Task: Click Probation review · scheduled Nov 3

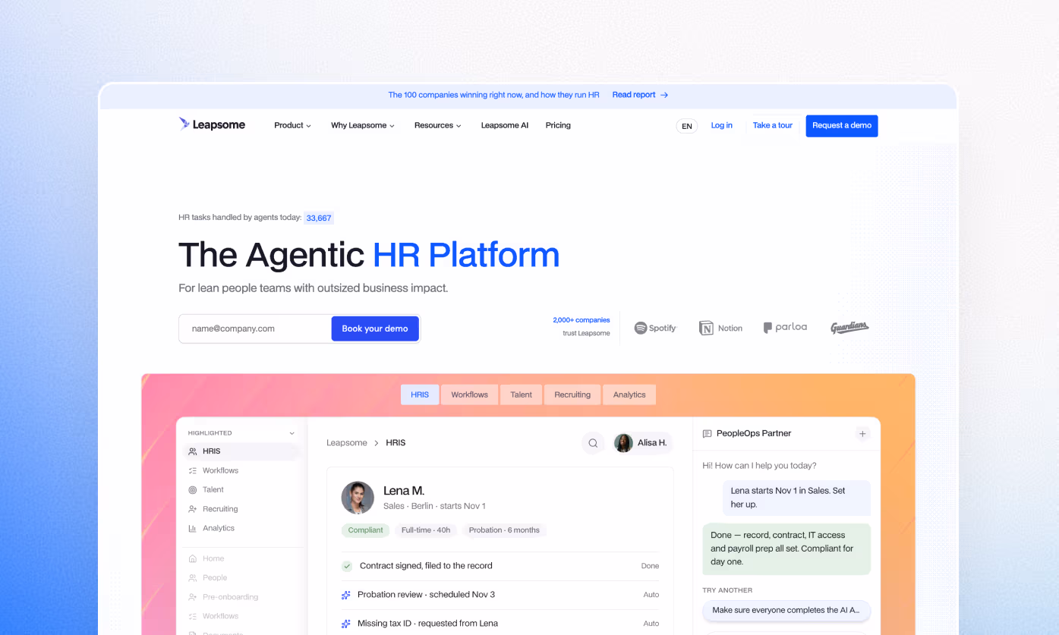Action: 426,595
